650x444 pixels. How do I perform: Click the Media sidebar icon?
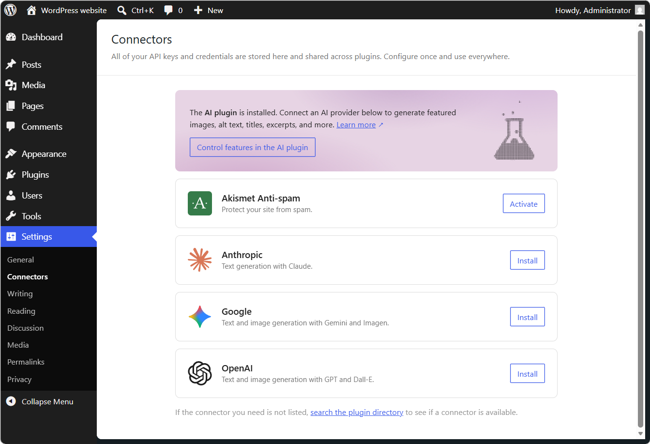click(x=11, y=85)
